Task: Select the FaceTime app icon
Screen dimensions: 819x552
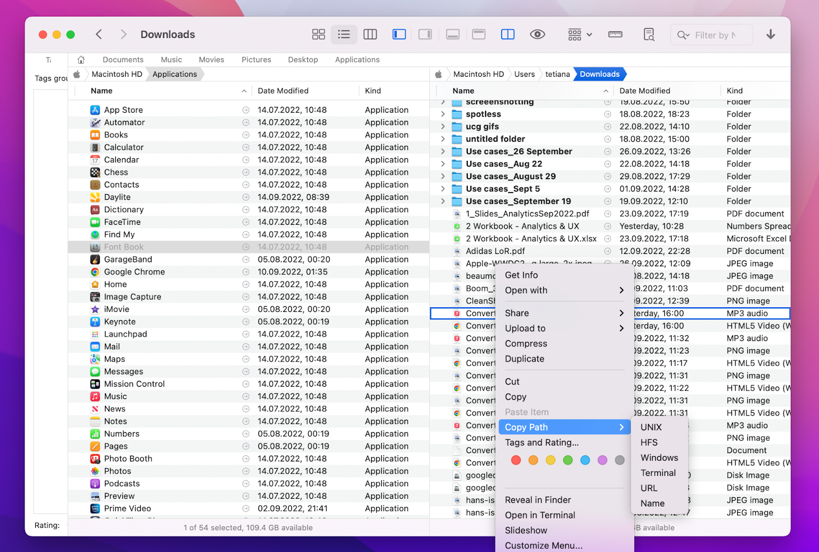Action: pyautogui.click(x=95, y=222)
